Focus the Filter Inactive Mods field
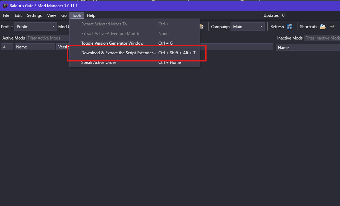 (x=322, y=38)
